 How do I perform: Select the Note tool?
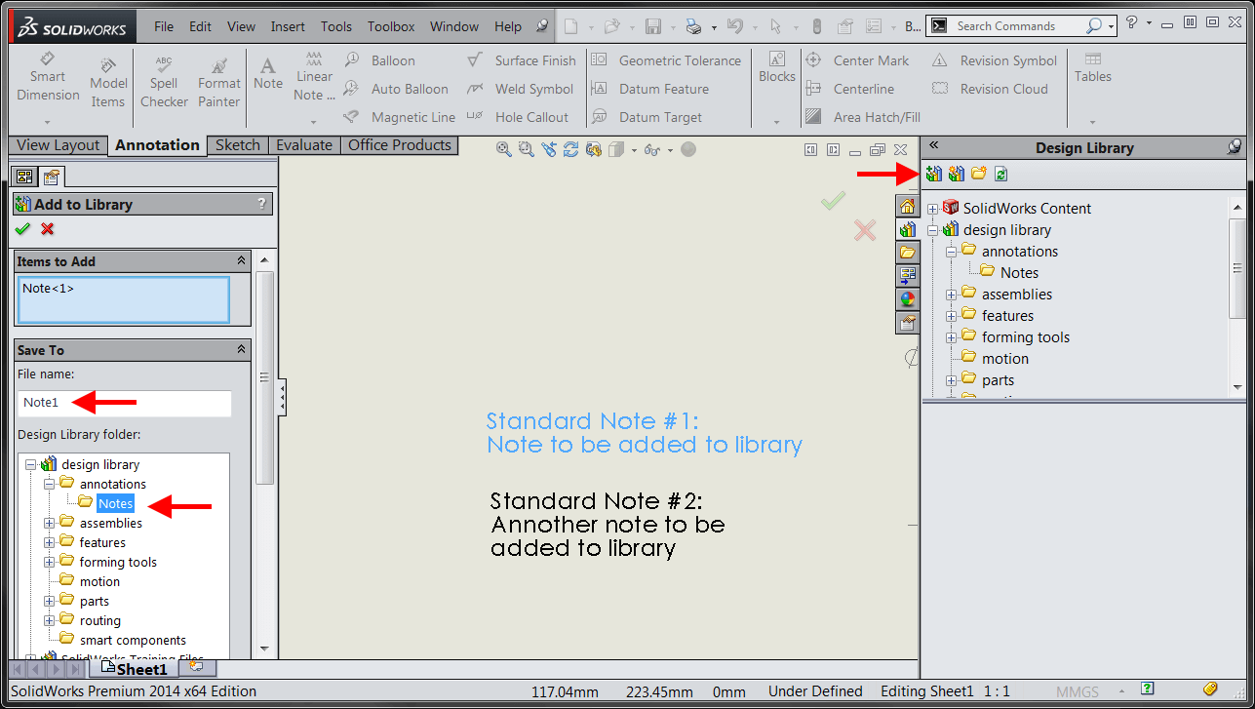[267, 75]
